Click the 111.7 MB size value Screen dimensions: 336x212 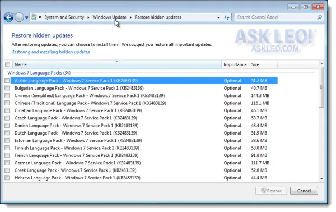[x=260, y=163]
